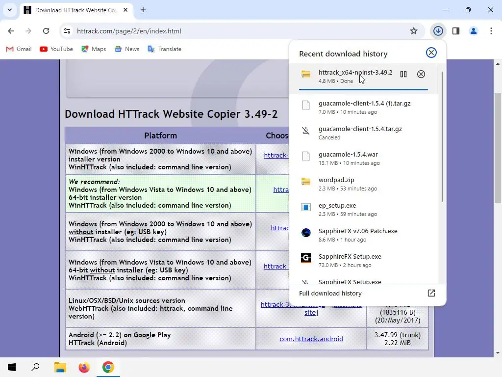
Task: Open the Maps bookmark
Action: [94, 49]
